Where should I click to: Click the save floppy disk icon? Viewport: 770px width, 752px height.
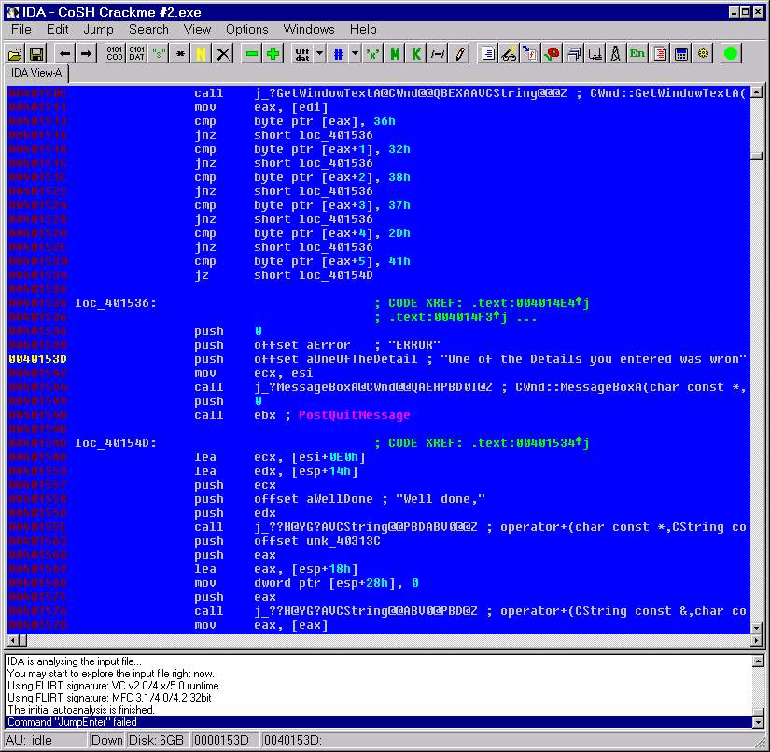(36, 53)
